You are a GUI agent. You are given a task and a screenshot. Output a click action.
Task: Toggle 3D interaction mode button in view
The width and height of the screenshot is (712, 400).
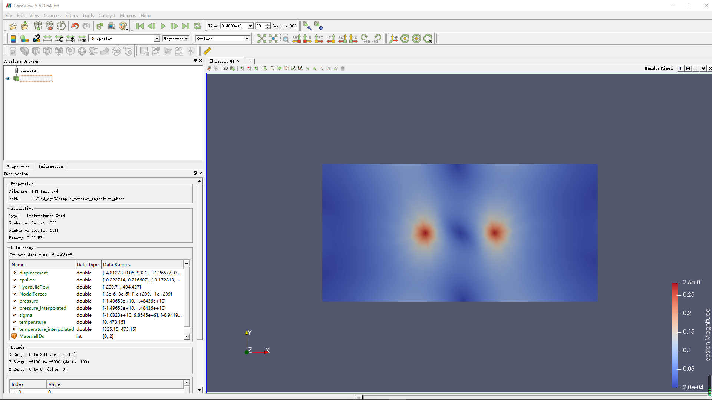pyautogui.click(x=225, y=69)
